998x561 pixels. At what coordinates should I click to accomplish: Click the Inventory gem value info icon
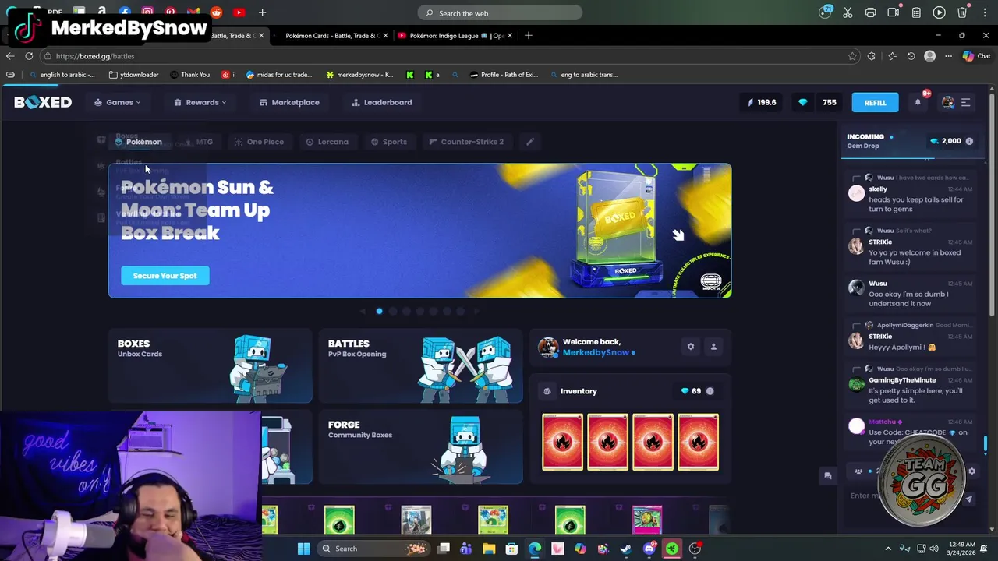coord(710,391)
